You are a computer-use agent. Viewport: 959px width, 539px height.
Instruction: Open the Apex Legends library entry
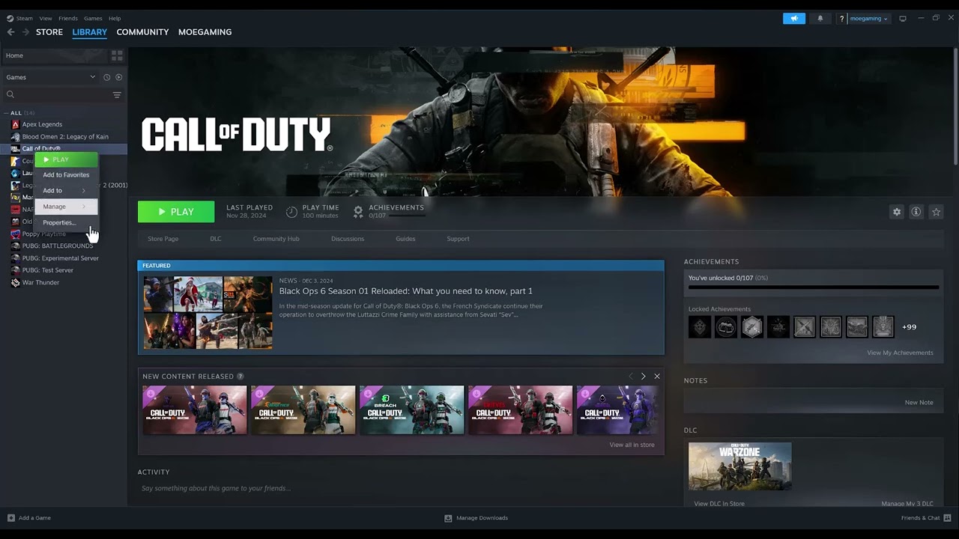click(x=42, y=124)
